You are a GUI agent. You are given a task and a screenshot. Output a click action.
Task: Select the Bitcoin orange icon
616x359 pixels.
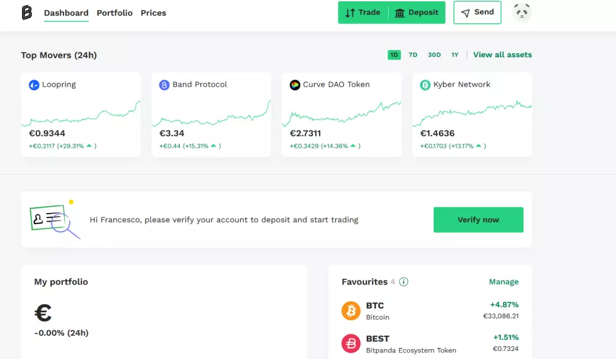pos(351,311)
